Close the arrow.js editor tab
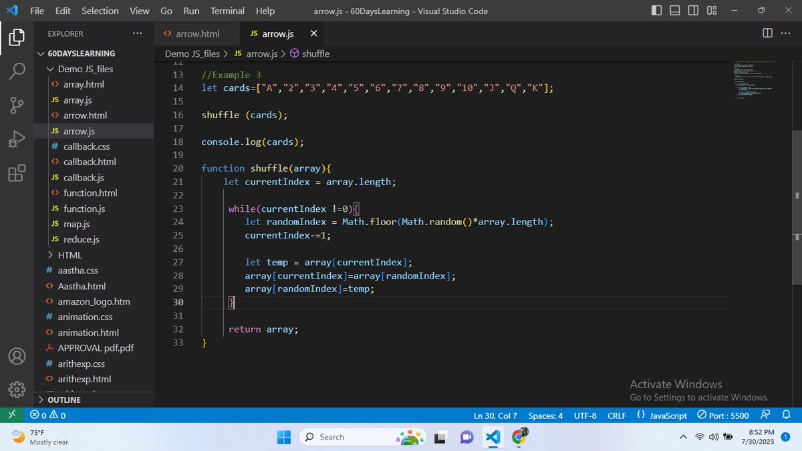The image size is (802, 451). [x=313, y=33]
